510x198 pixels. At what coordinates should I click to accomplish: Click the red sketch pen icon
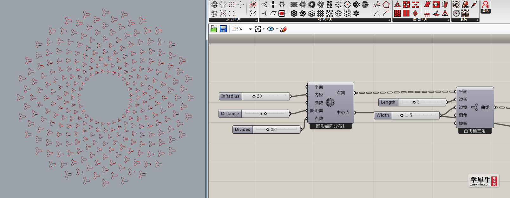pyautogui.click(x=283, y=29)
